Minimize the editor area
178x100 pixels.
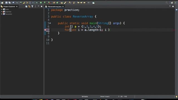(170, 6)
